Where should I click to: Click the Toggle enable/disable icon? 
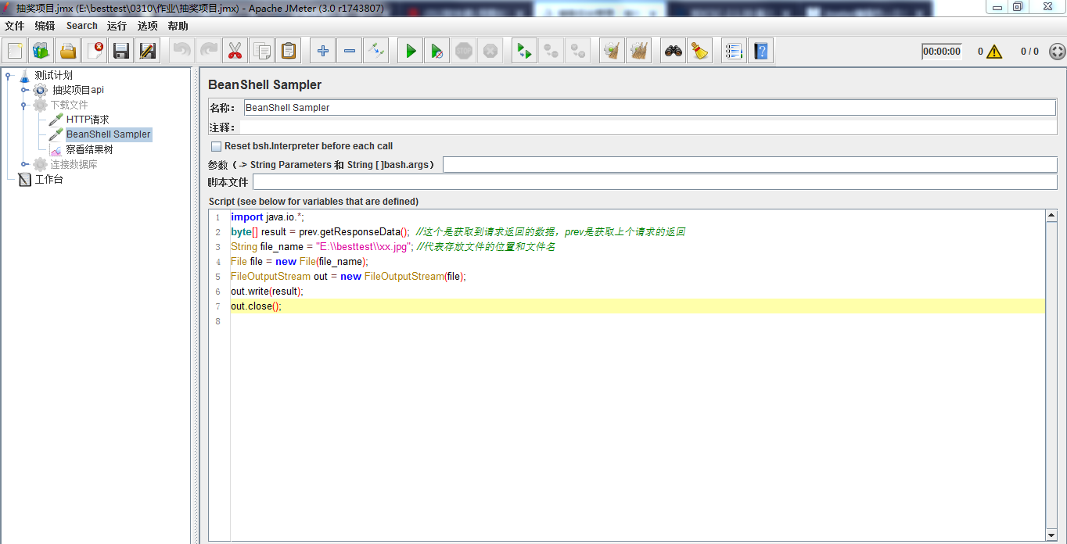[376, 52]
